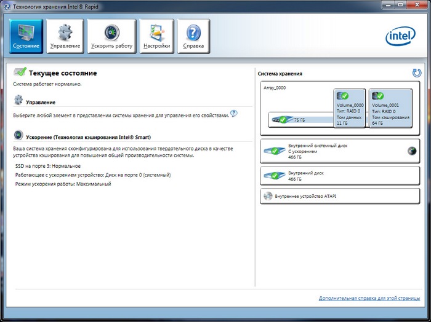Open the Справка tab

(x=193, y=36)
